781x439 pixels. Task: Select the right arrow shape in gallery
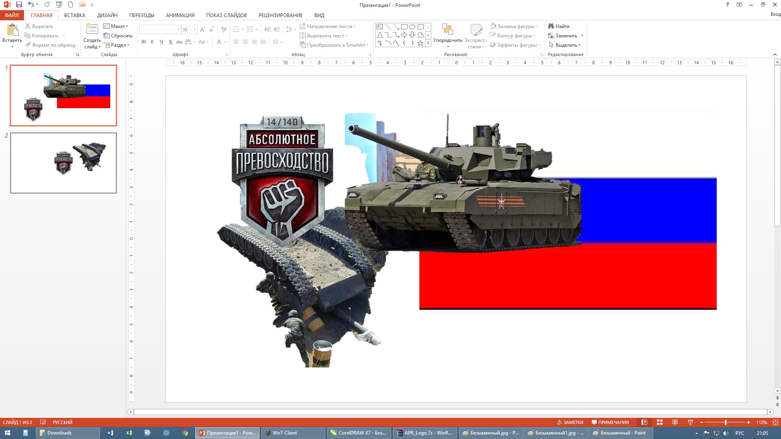(x=404, y=35)
